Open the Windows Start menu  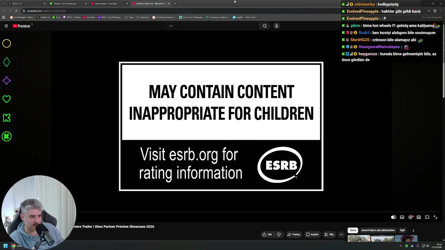(x=5, y=246)
